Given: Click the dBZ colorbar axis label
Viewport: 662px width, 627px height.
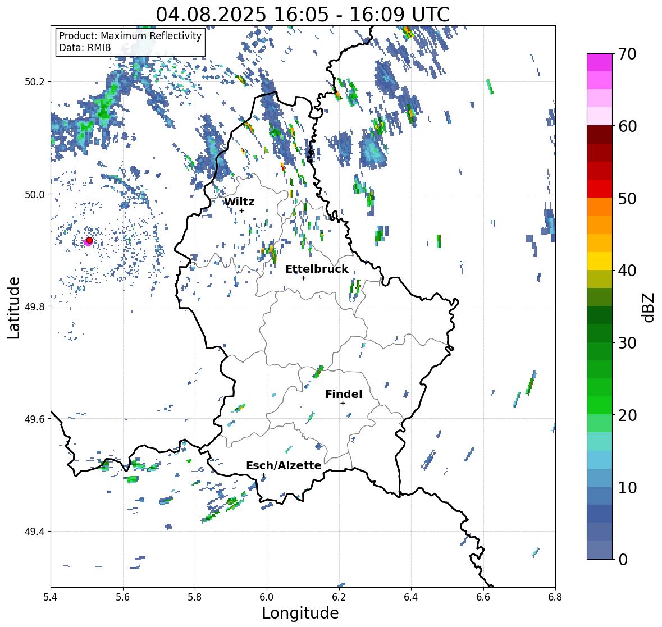Looking at the screenshot, I should [649, 307].
